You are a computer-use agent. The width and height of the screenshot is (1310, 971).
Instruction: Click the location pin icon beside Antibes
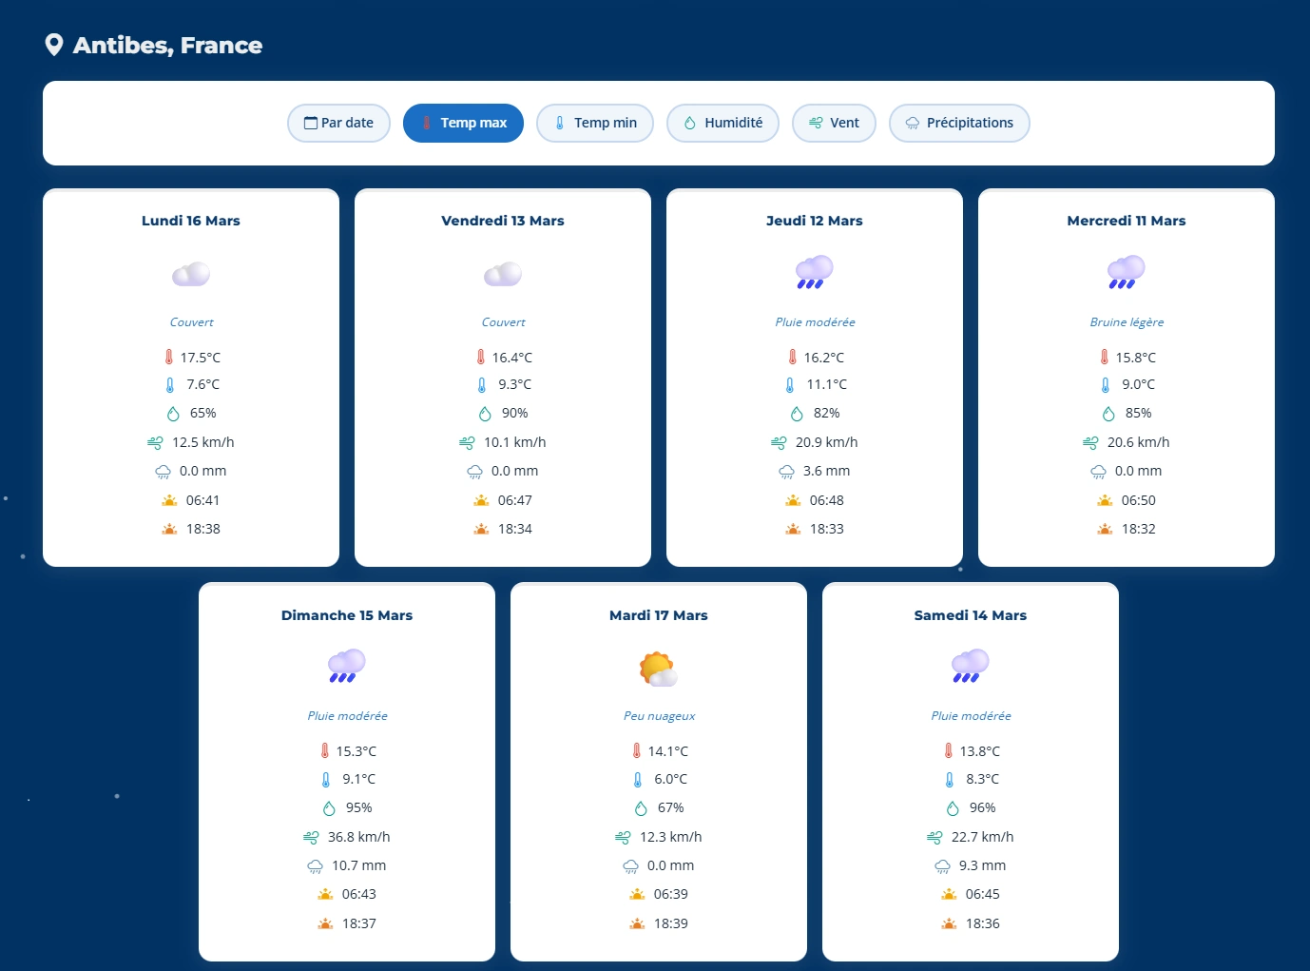point(54,45)
